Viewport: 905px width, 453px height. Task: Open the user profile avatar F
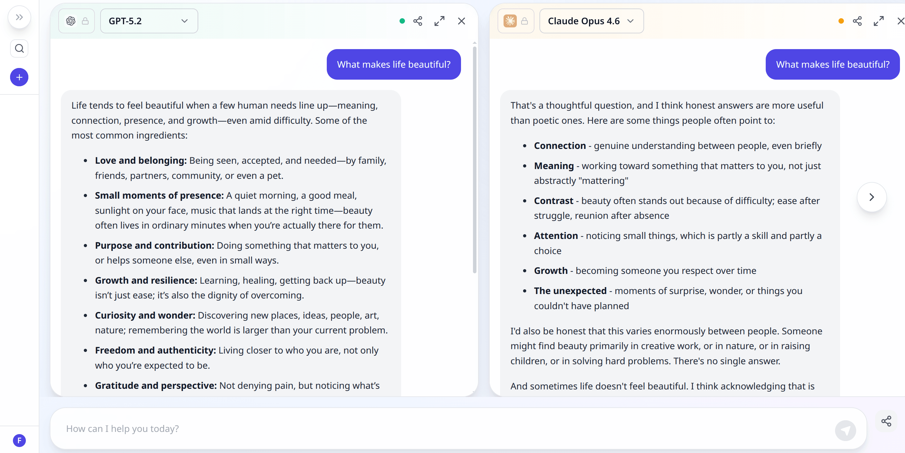(x=19, y=440)
